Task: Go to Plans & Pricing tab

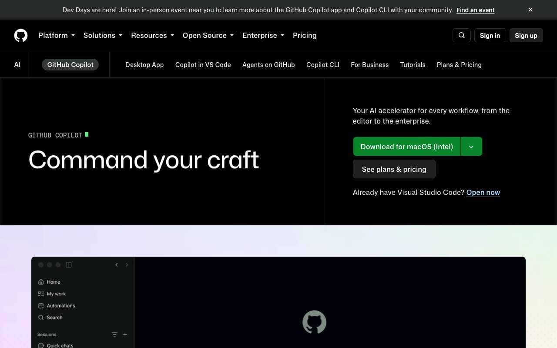Action: click(459, 65)
